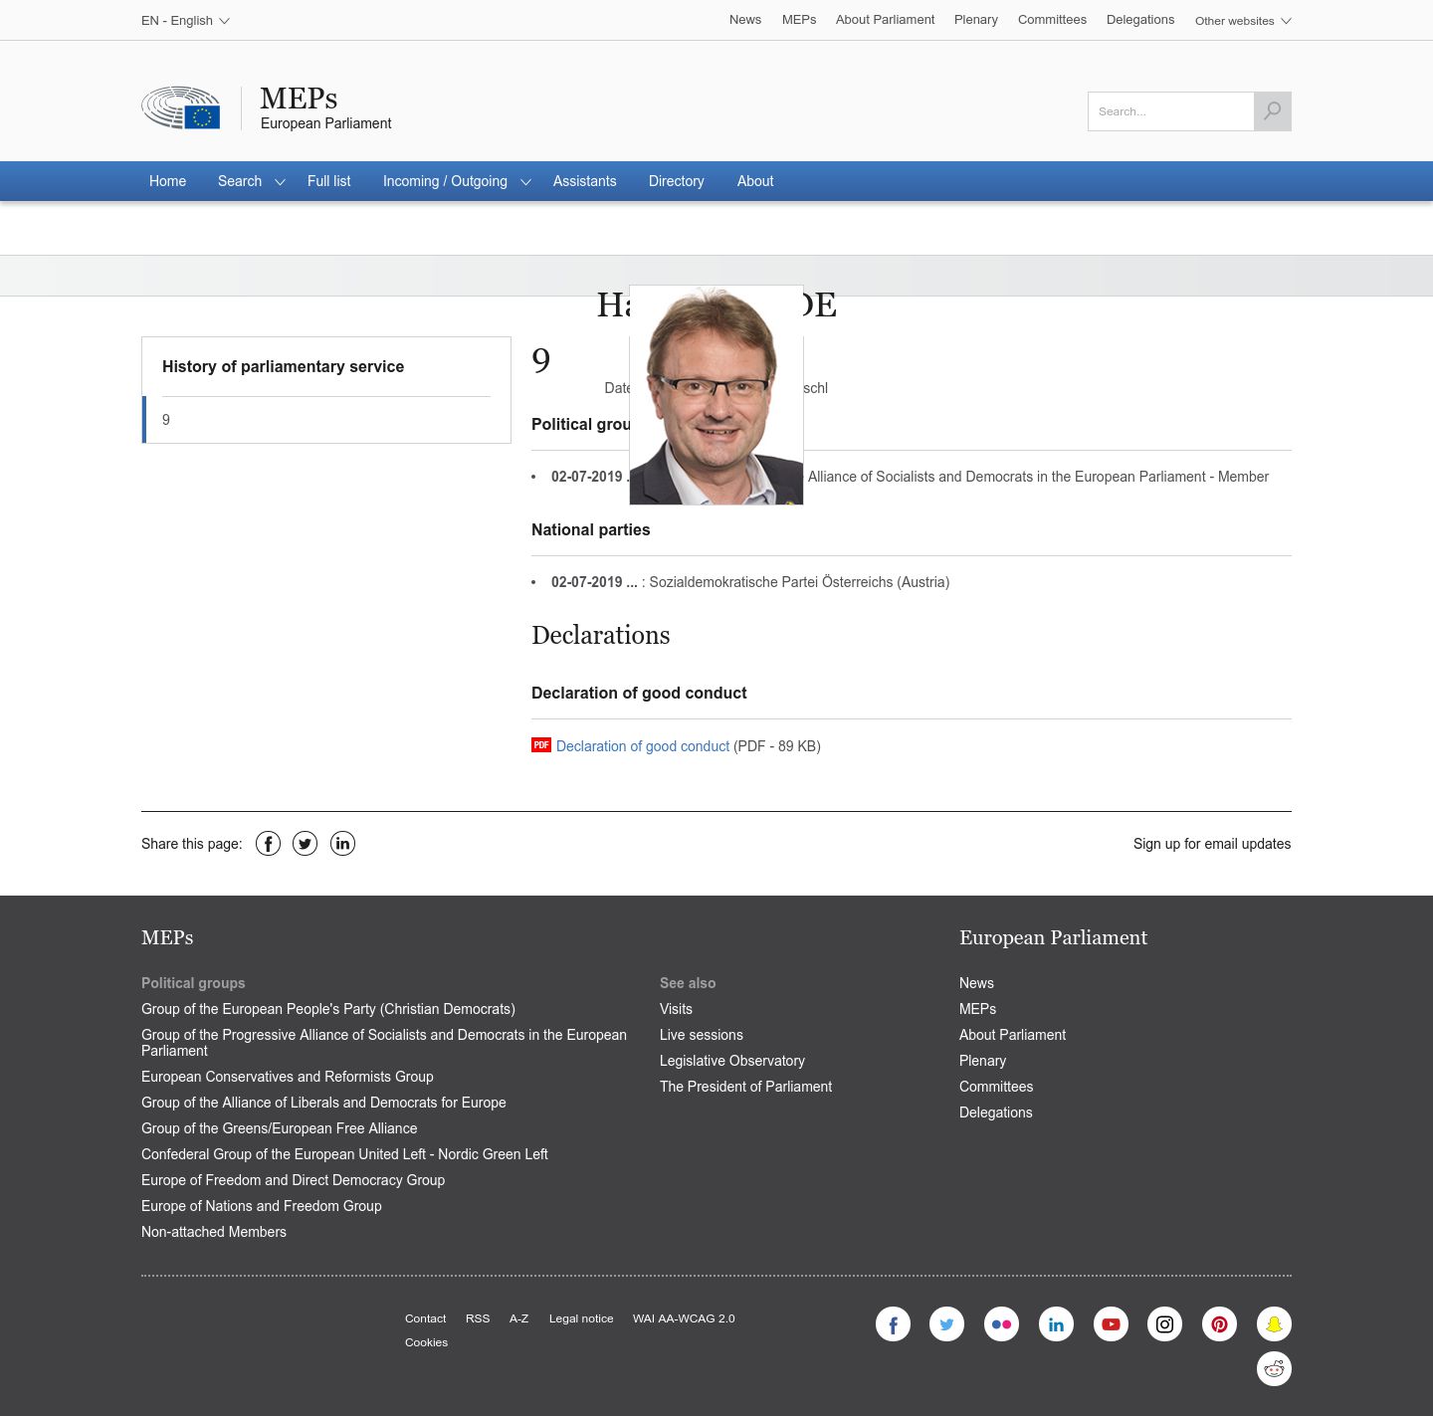Click MEPs in top header links
Screen dimensions: 1433x1416
coord(799,20)
